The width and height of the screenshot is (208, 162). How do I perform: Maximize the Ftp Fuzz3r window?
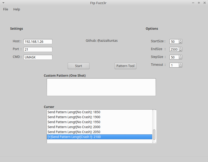coord(199,3)
